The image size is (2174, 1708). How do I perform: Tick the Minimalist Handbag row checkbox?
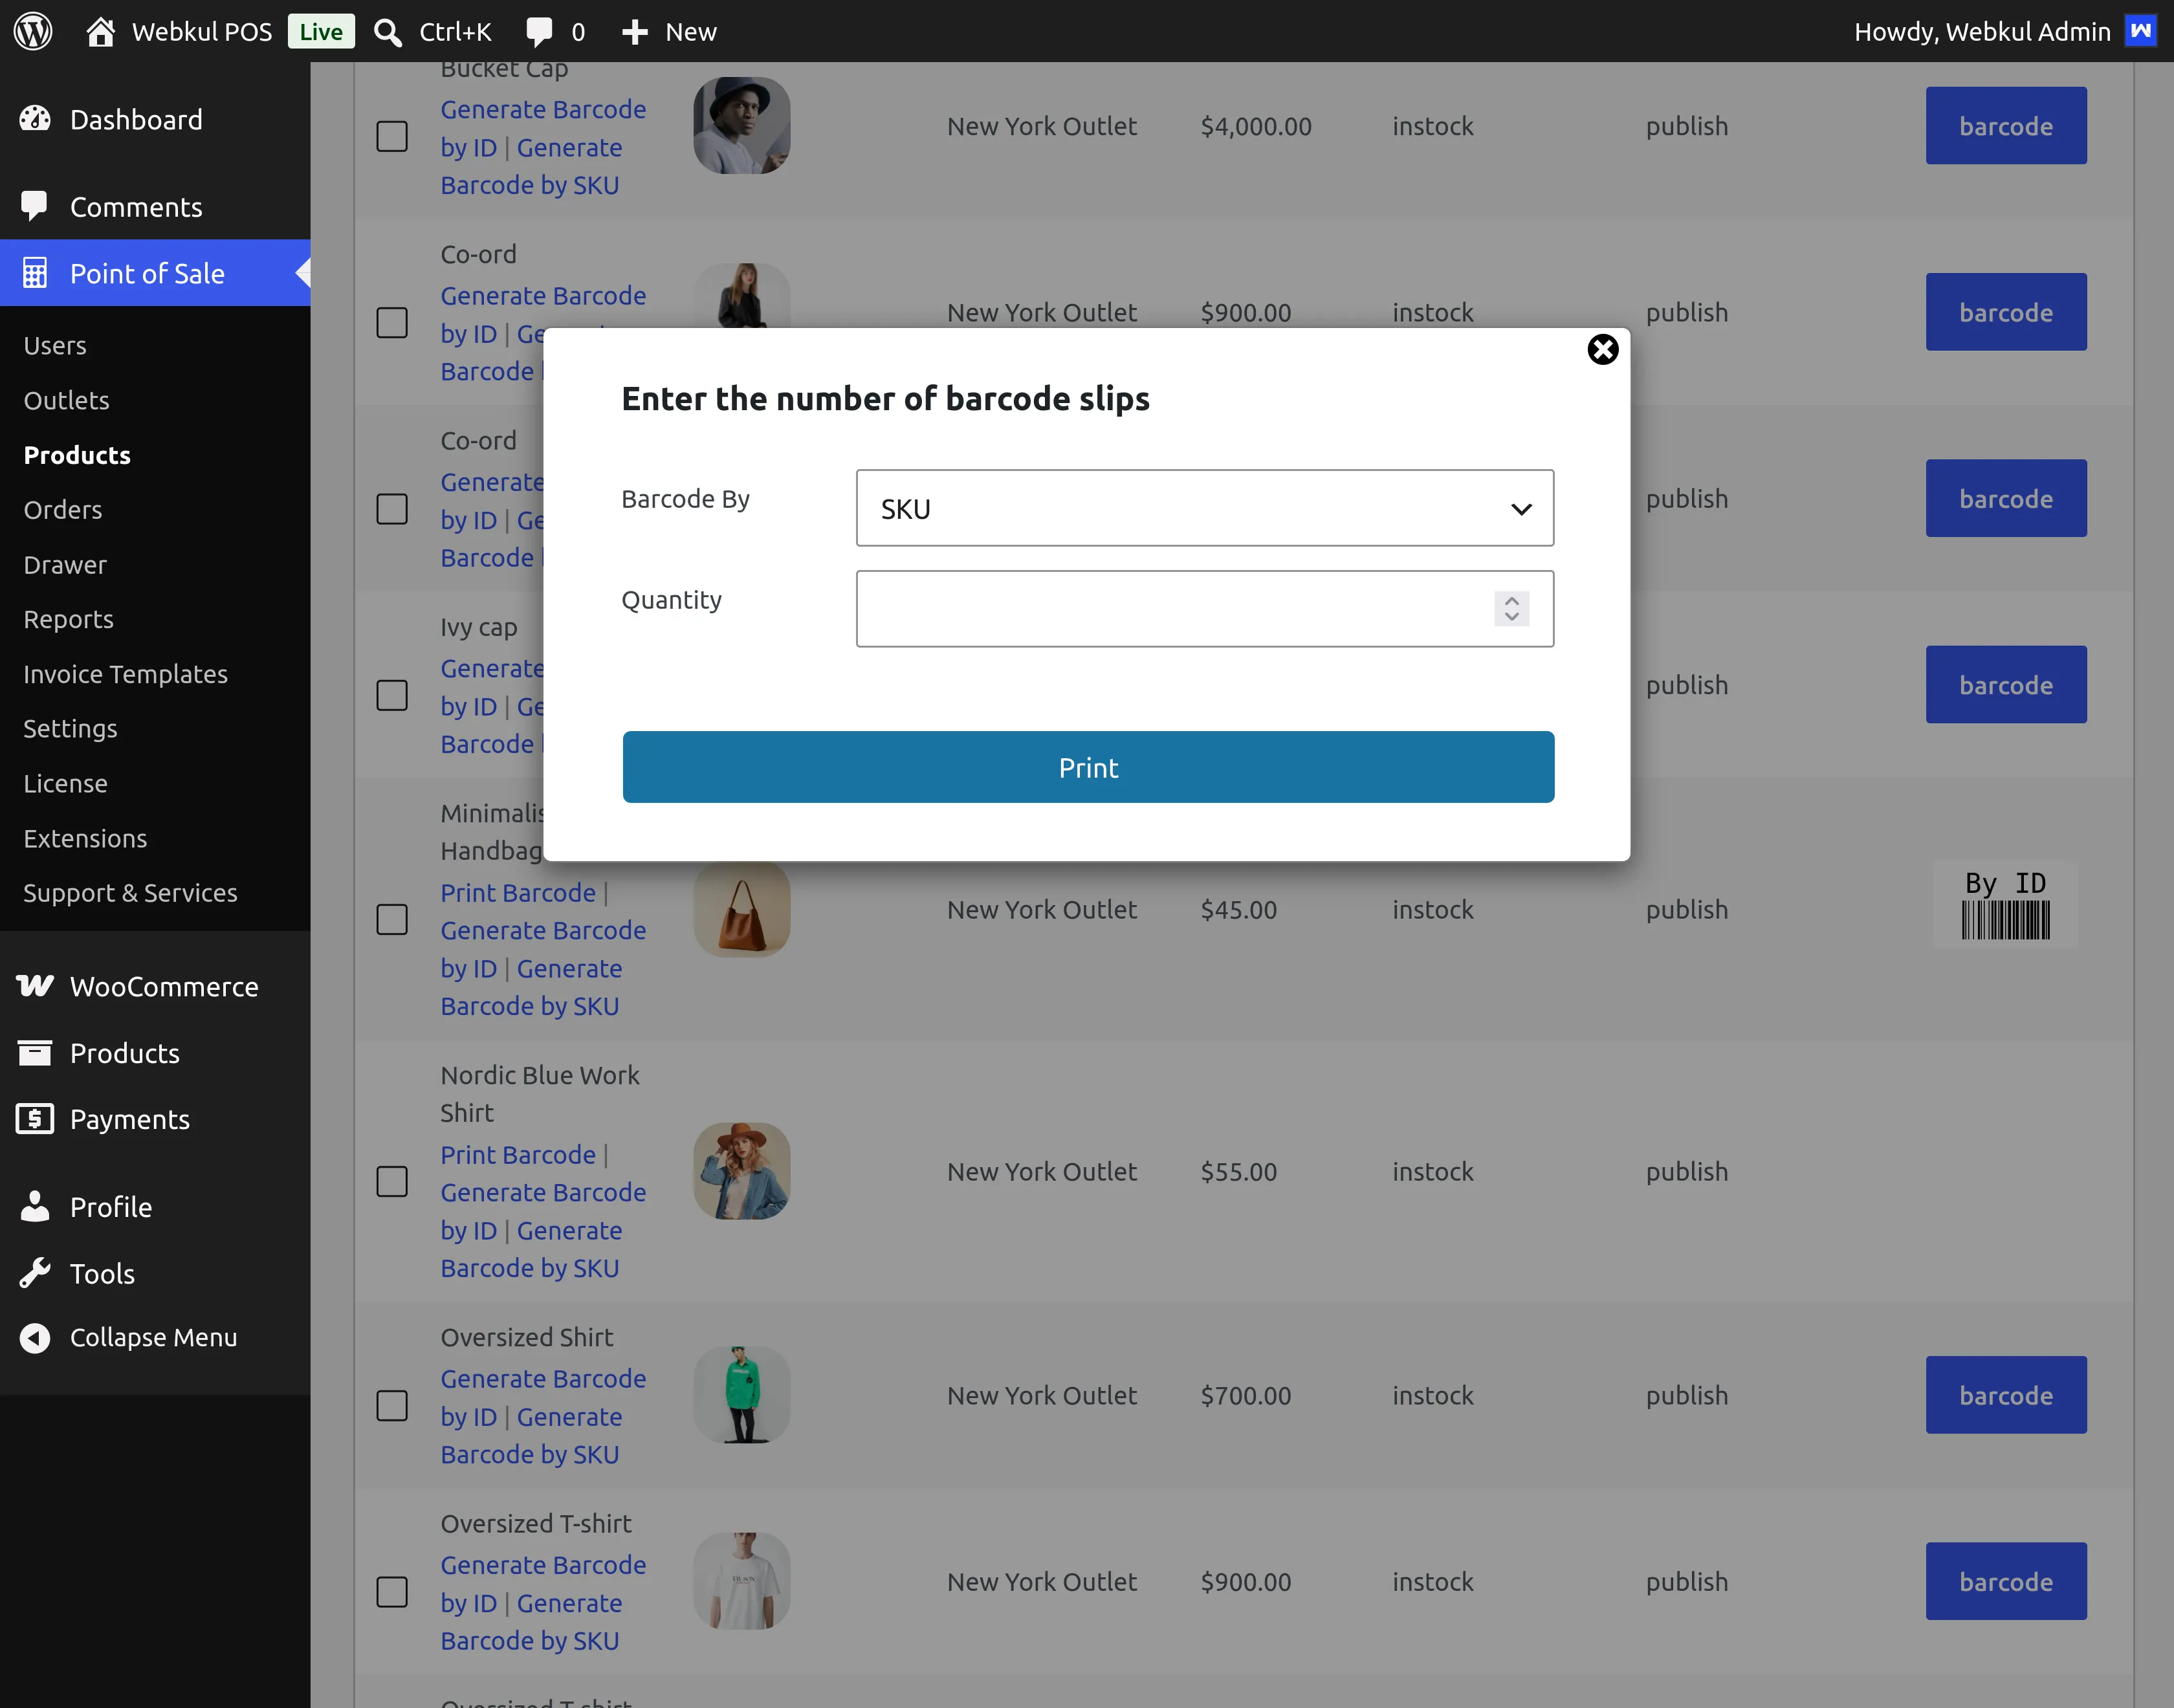[x=392, y=919]
